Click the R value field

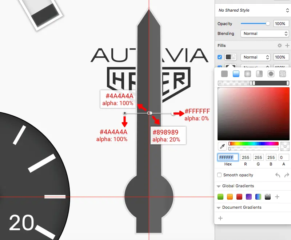tap(246, 157)
